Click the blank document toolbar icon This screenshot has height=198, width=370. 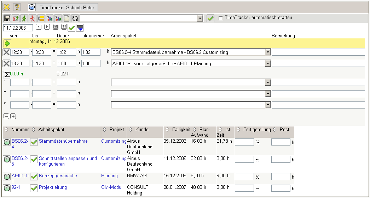67,18
